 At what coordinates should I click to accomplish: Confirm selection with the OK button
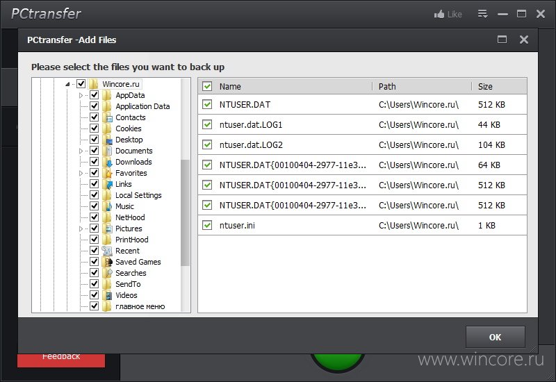click(496, 337)
